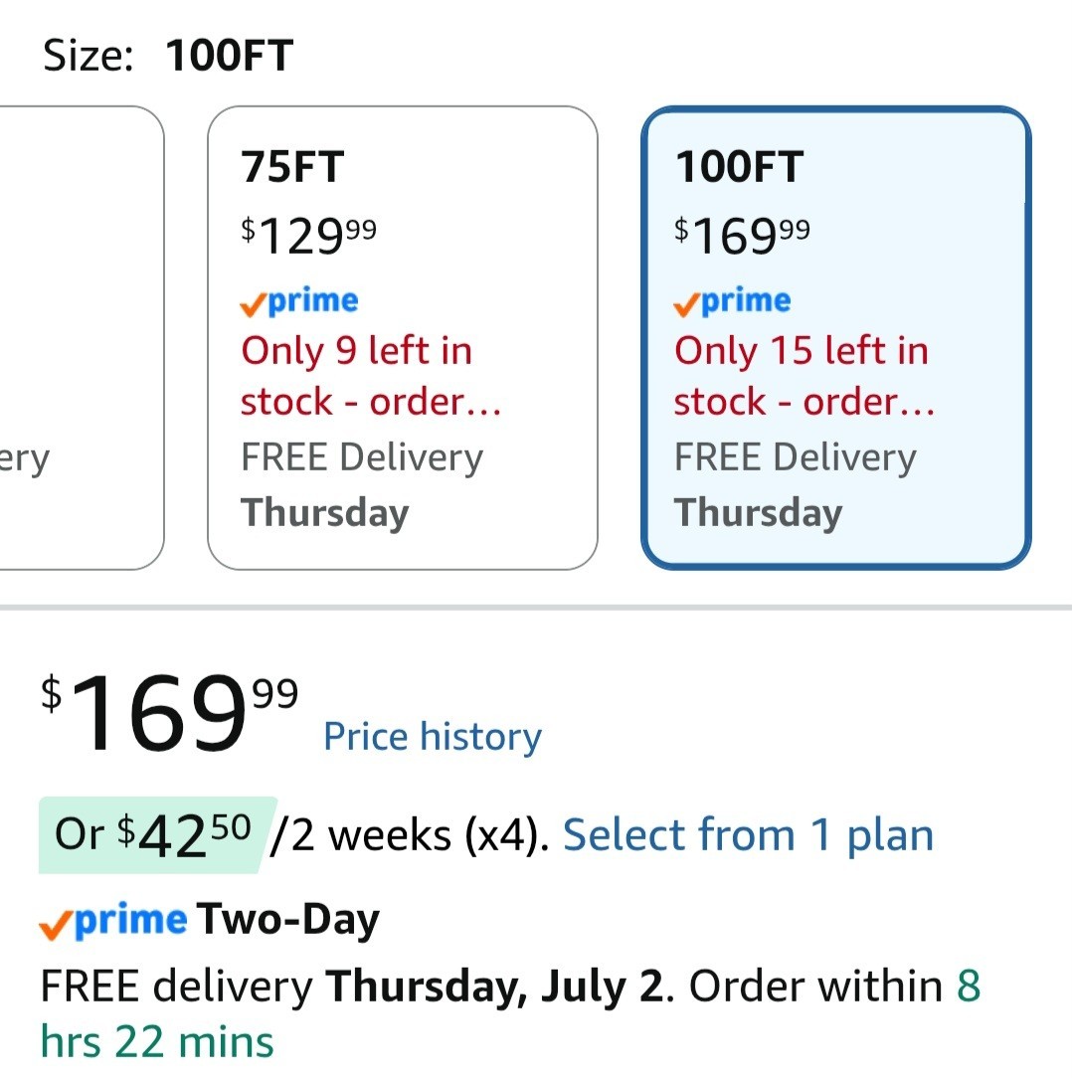Viewport: 1072px width, 1078px height.
Task: Click the prime Two-Day badge icon
Action: coord(112,921)
